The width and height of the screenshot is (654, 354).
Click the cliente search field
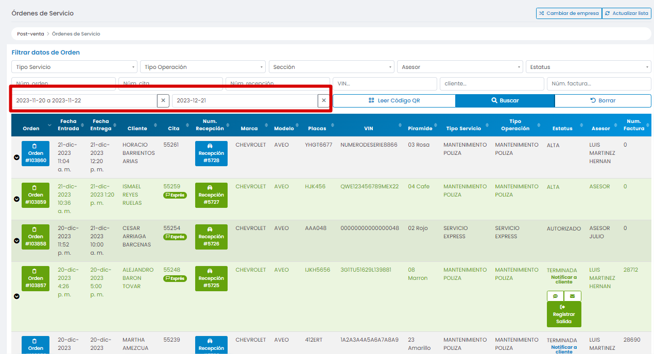(492, 83)
